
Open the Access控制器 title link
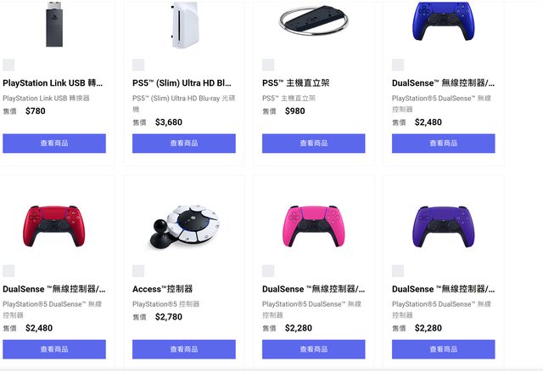162,289
